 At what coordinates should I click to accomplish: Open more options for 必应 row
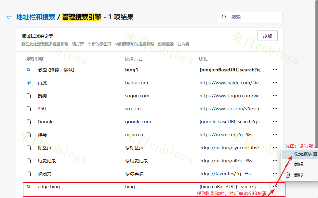275,69
